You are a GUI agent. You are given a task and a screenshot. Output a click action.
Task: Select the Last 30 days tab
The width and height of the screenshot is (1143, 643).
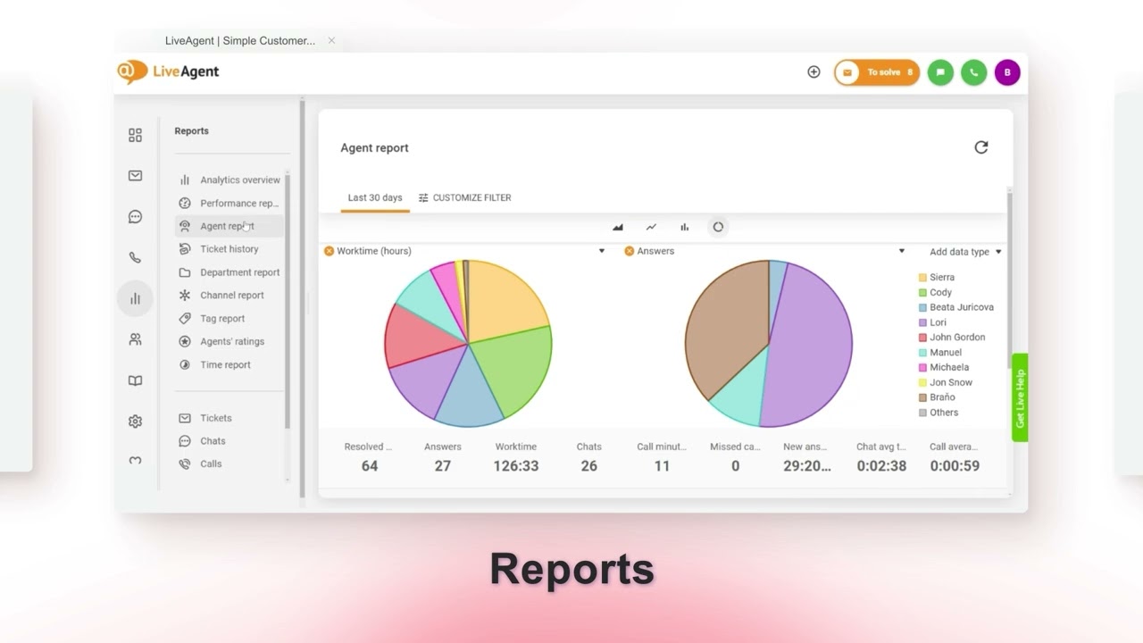[375, 197]
